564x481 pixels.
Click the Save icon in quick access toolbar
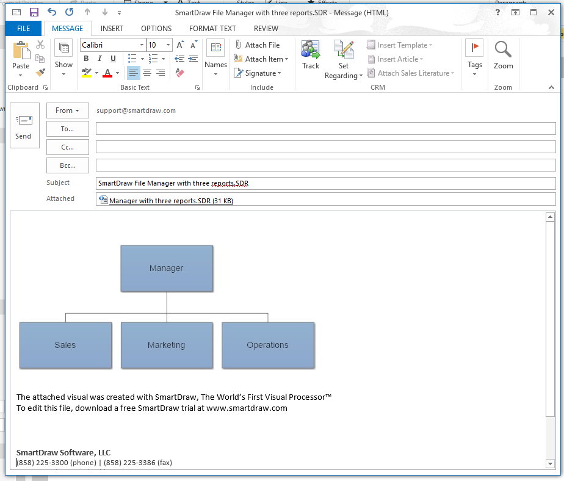(x=34, y=12)
